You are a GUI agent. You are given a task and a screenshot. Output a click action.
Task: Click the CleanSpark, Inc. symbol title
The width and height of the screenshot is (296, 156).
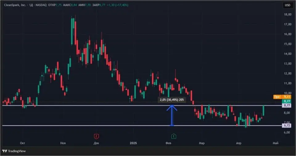(15, 5)
